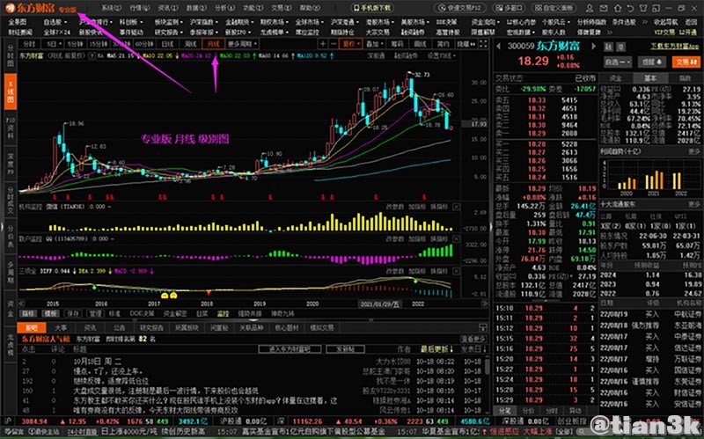Select the 分时 period
The height and width of the screenshot is (439, 704).
[29, 44]
